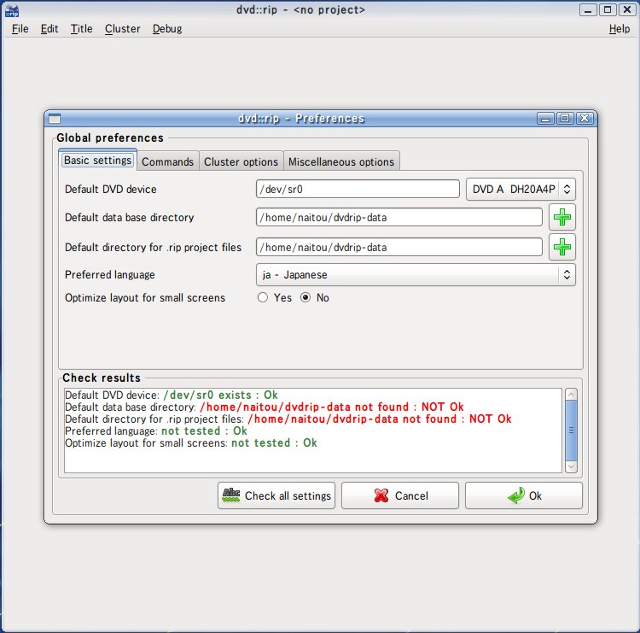Click the Check all settings button
This screenshot has width=640, height=633.
pos(276,495)
